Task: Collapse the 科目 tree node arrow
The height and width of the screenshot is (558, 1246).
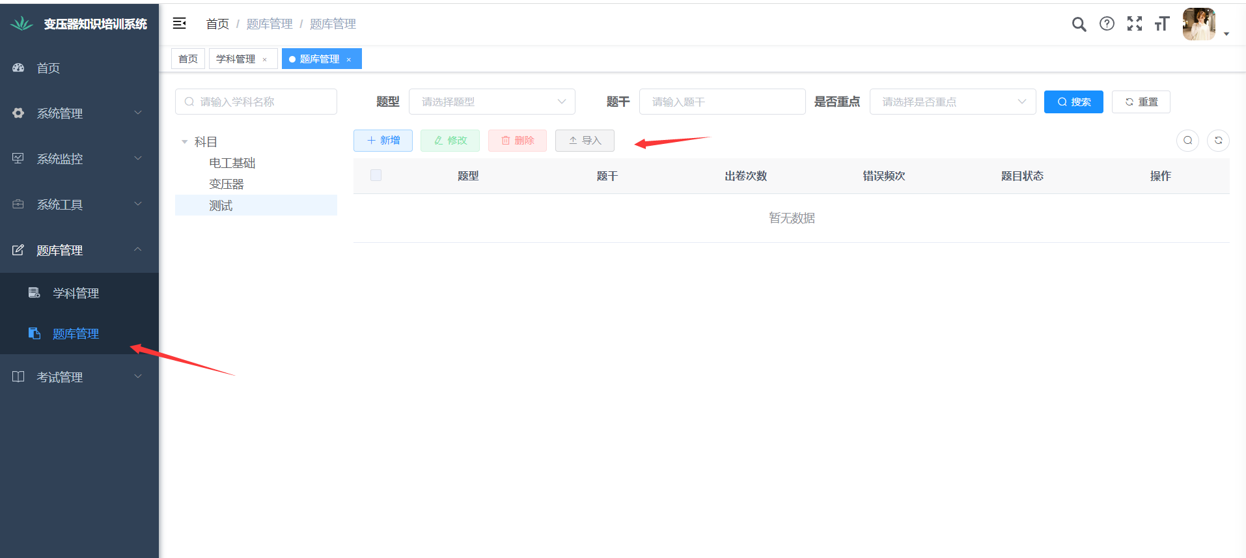Action: click(184, 142)
